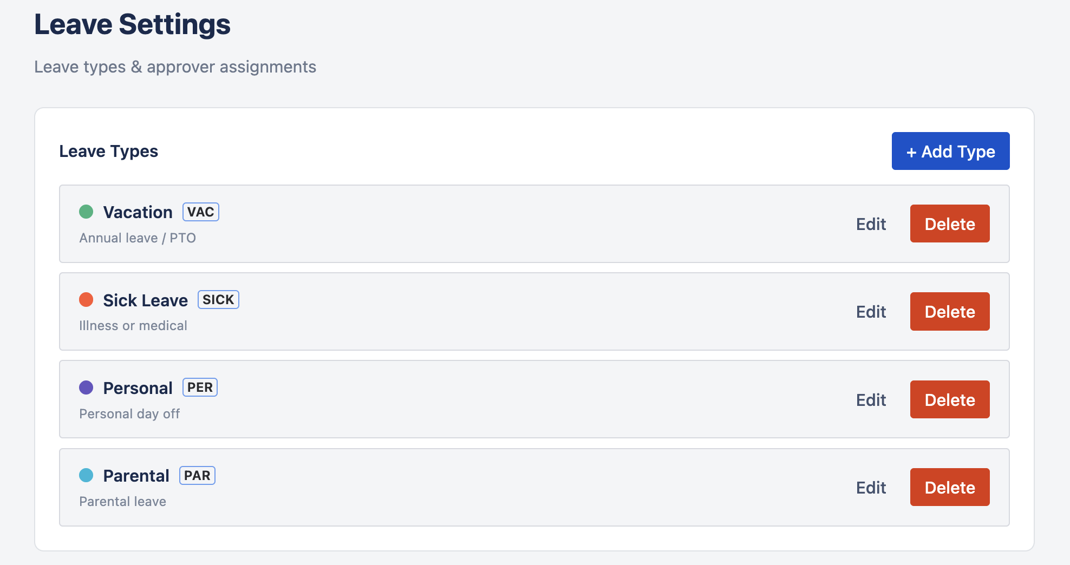Delete the Sick Leave type
The height and width of the screenshot is (565, 1070).
pos(949,311)
